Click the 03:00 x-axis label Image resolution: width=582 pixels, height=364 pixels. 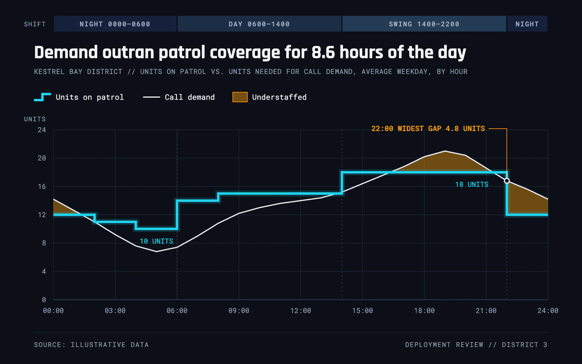pyautogui.click(x=115, y=311)
